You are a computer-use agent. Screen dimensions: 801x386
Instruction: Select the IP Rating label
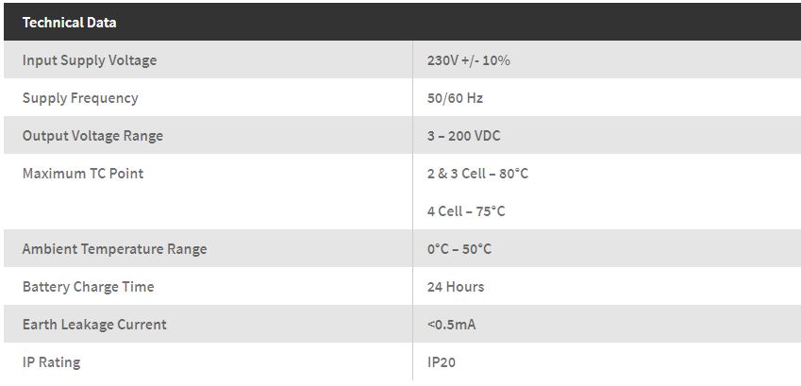51,362
